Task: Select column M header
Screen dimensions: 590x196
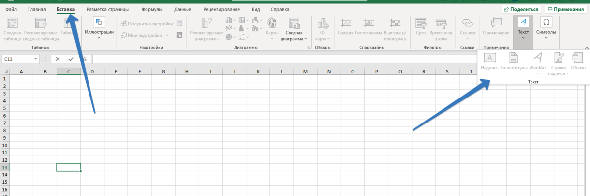Action: (x=305, y=72)
